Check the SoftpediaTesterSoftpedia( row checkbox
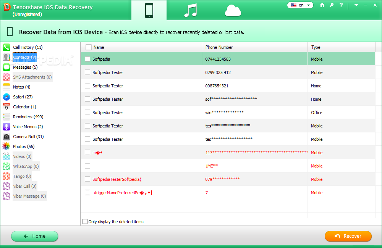Viewport: 382px width, 248px height. (x=87, y=179)
